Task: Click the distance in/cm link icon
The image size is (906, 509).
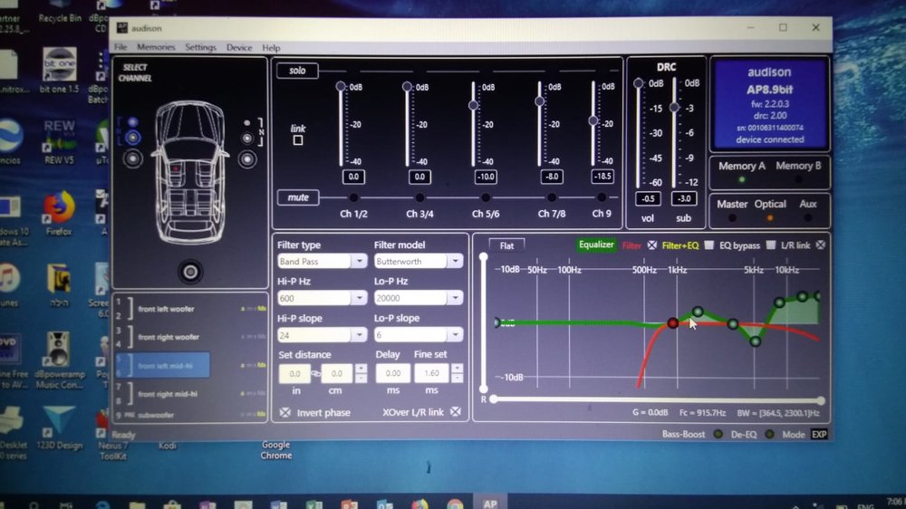Action: click(x=316, y=374)
